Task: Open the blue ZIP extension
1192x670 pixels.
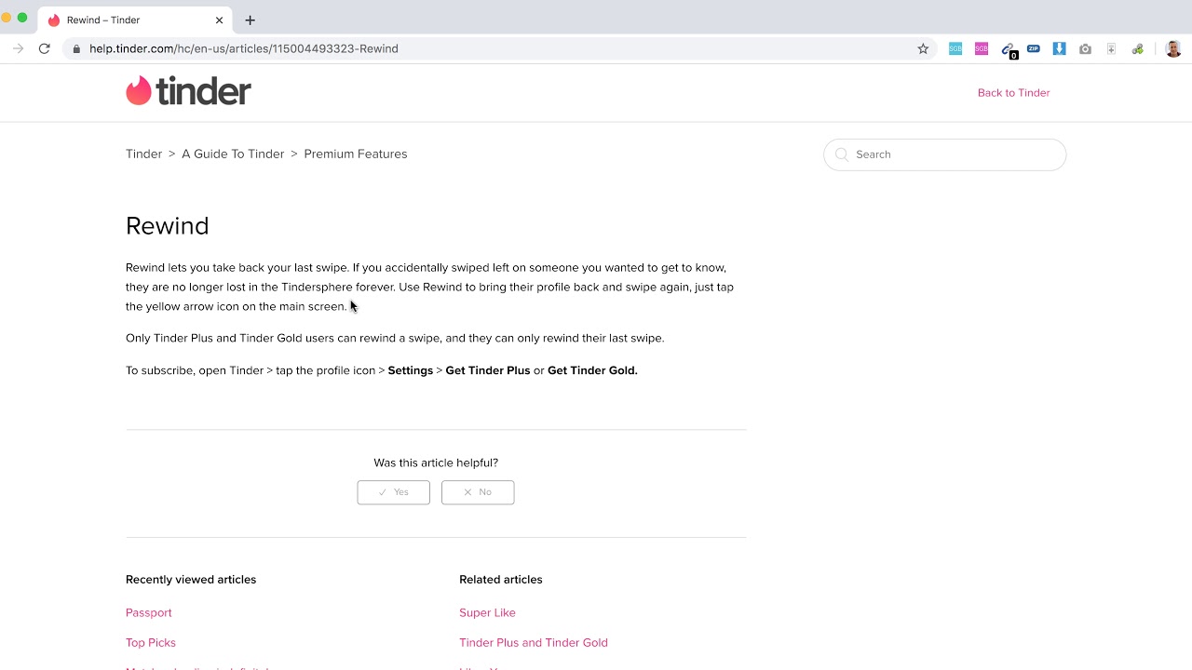Action: click(x=1034, y=48)
